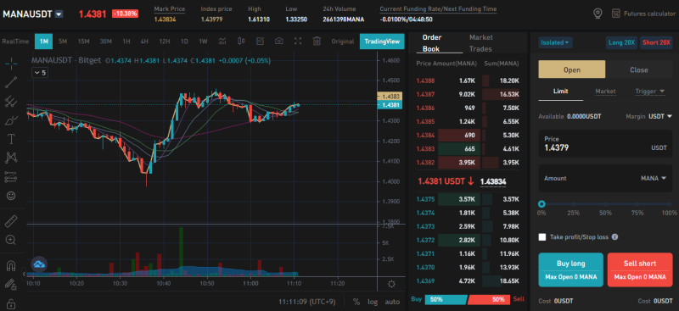Toggle stay in drawing mode pencil-lock
679x311 pixels.
tap(11, 285)
